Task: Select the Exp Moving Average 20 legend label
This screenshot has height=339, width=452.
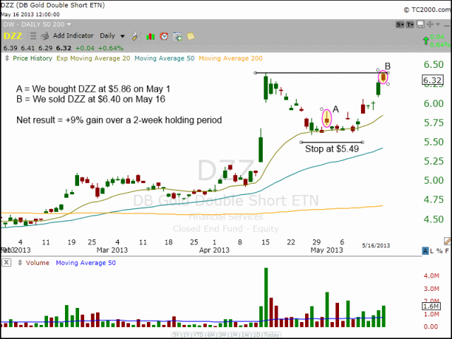Action: point(93,58)
